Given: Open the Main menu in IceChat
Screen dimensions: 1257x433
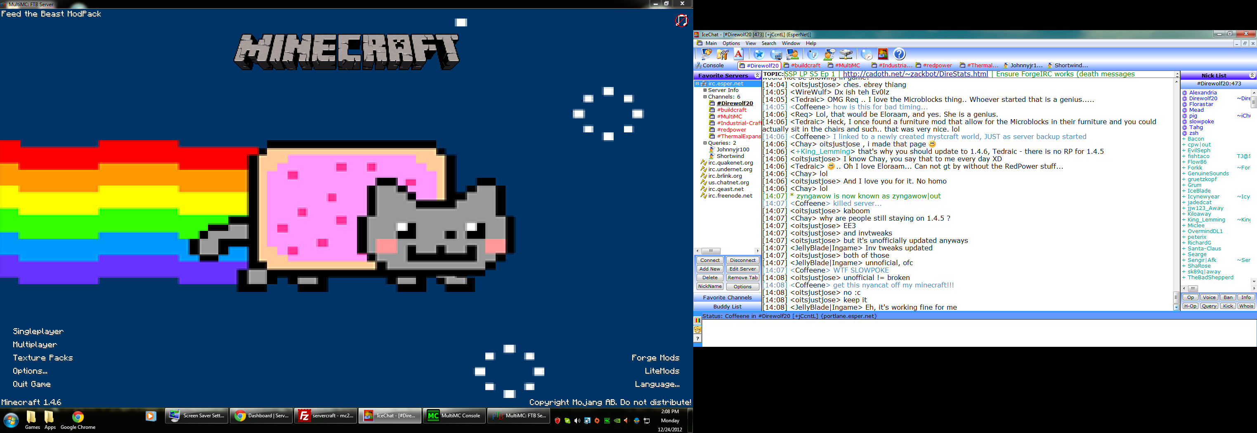Looking at the screenshot, I should pos(711,43).
